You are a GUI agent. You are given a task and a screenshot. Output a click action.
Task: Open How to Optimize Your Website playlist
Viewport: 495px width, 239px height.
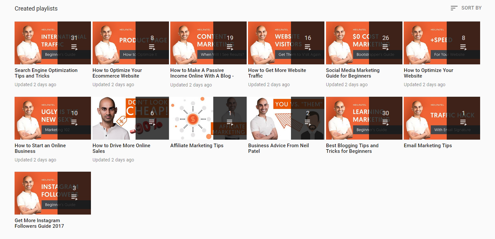428,73
